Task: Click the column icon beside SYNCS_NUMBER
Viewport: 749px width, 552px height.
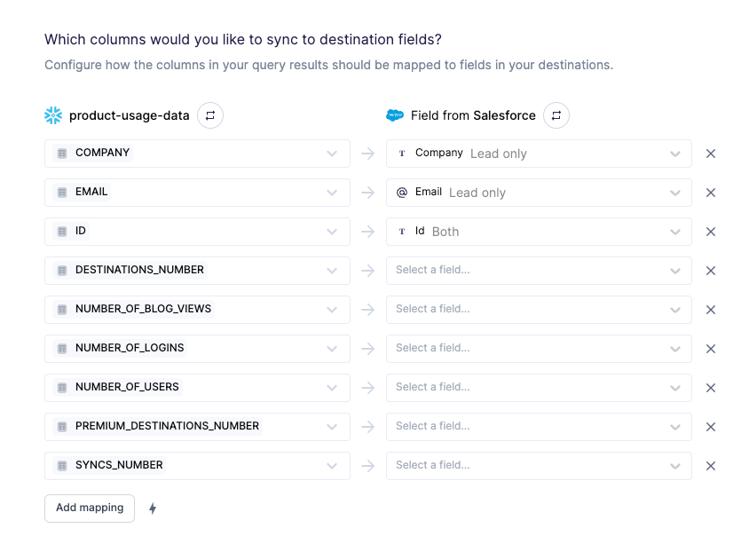Action: pos(60,465)
